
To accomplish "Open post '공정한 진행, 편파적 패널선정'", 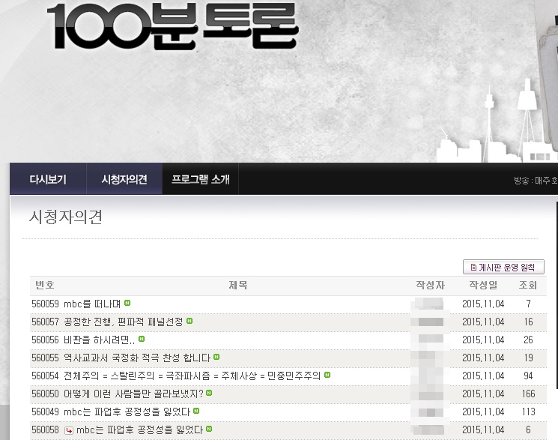I will (123, 322).
